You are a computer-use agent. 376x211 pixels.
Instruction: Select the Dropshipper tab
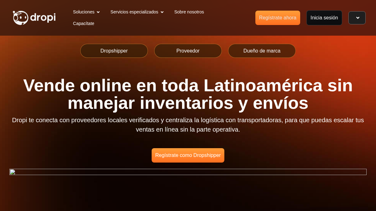[114, 51]
